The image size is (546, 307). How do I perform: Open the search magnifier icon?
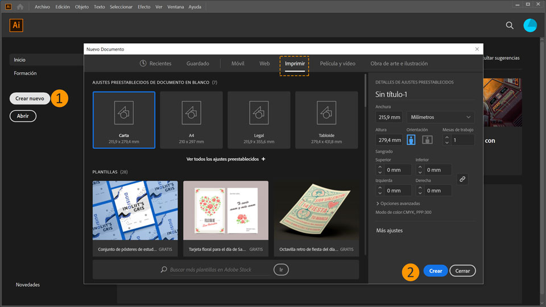pos(510,26)
